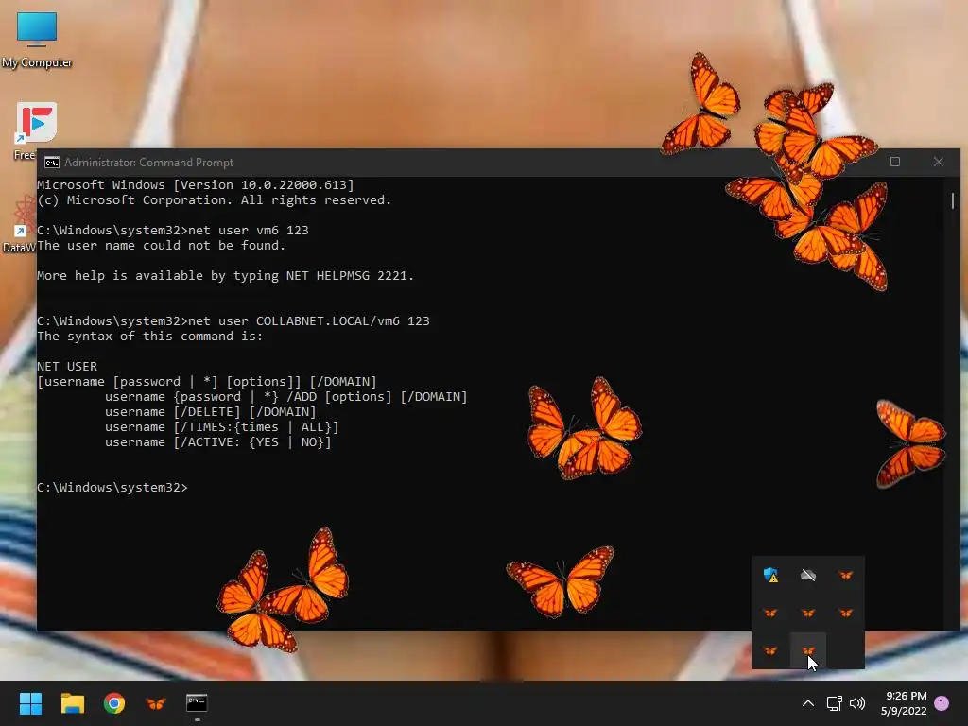Open network settings in the system tray
Image resolution: width=968 pixels, height=726 pixels.
[x=835, y=703]
